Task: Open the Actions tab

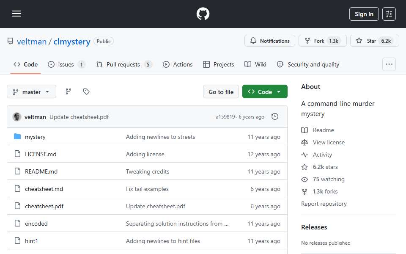Action: click(x=178, y=64)
